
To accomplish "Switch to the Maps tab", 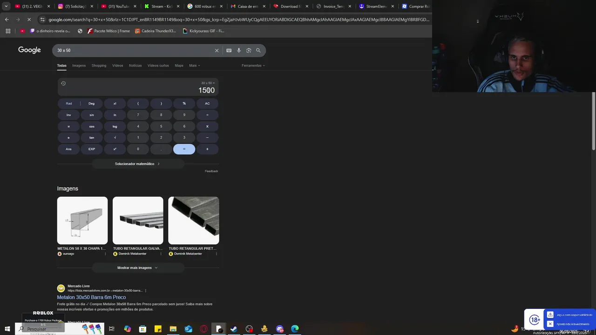I will point(179,66).
